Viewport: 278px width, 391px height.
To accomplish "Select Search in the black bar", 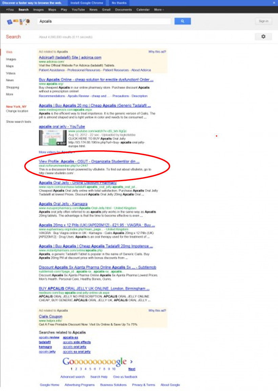I will pos(24,10).
